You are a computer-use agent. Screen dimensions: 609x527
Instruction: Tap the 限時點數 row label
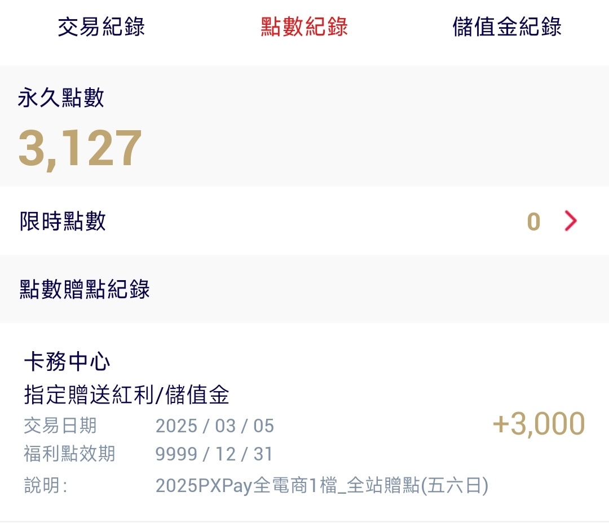[x=63, y=222]
